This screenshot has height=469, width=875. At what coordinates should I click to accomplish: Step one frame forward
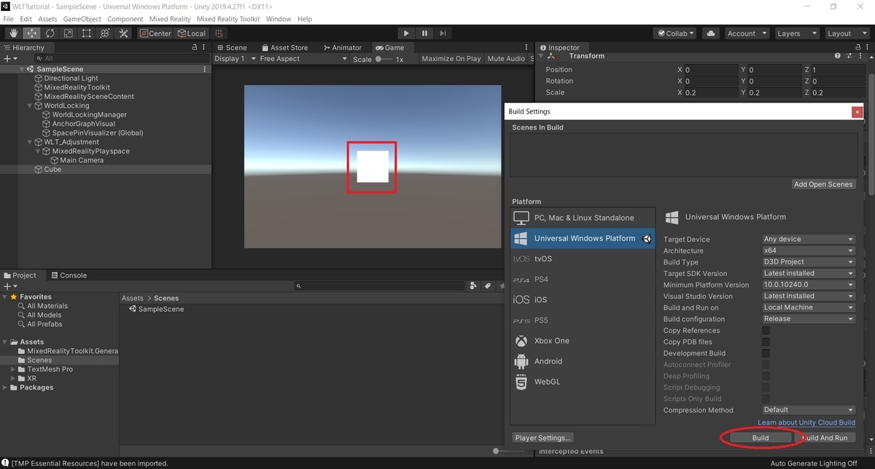pyautogui.click(x=443, y=33)
